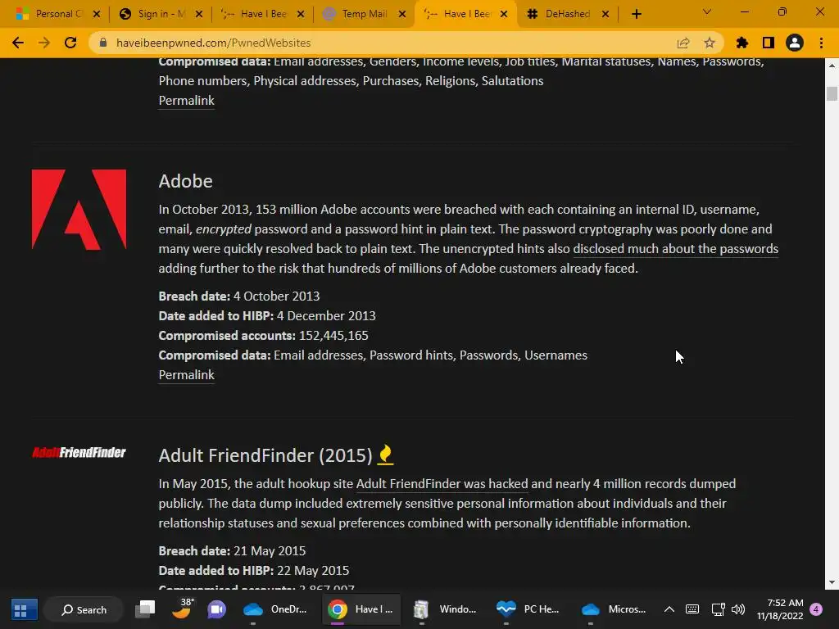Click the sensitive breach flame icon
The image size is (839, 629).
coord(385,455)
